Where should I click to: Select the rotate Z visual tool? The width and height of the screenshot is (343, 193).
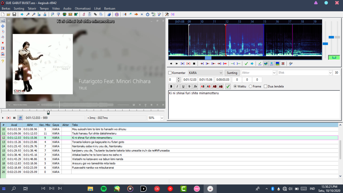(x=3, y=32)
